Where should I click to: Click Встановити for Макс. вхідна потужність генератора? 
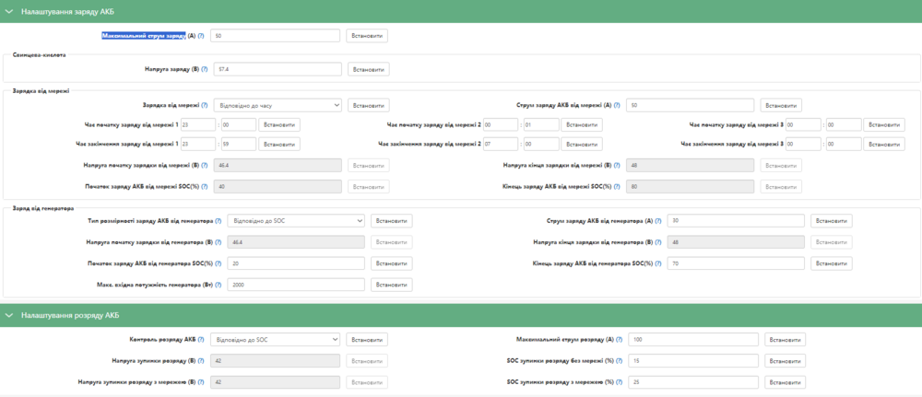[x=391, y=285]
